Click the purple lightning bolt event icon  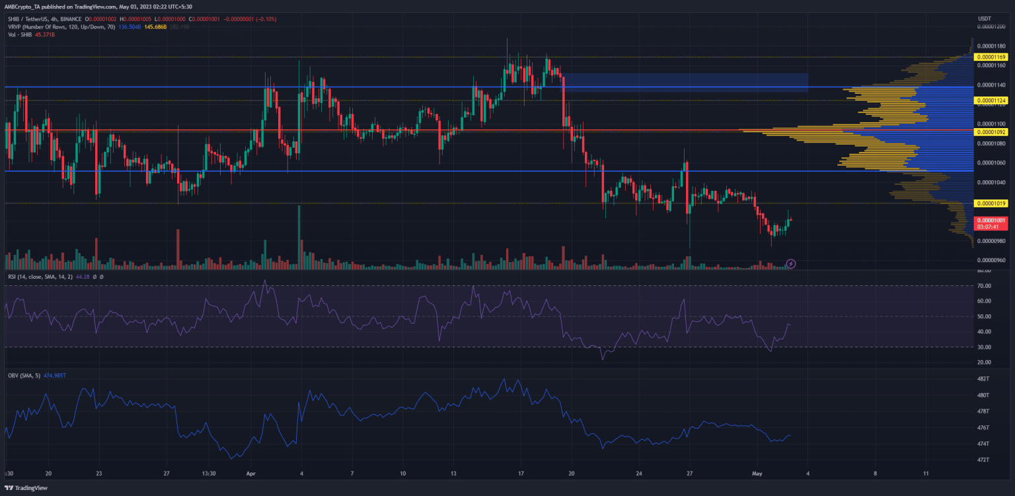[790, 264]
